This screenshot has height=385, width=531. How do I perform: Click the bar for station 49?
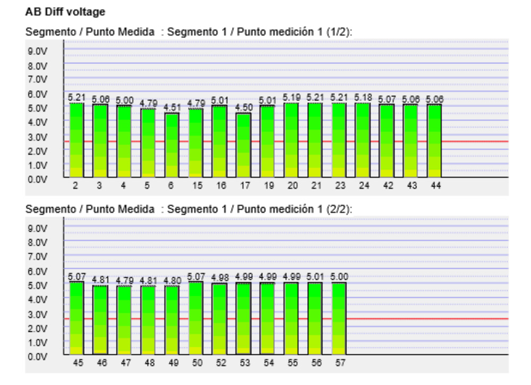[172, 320]
